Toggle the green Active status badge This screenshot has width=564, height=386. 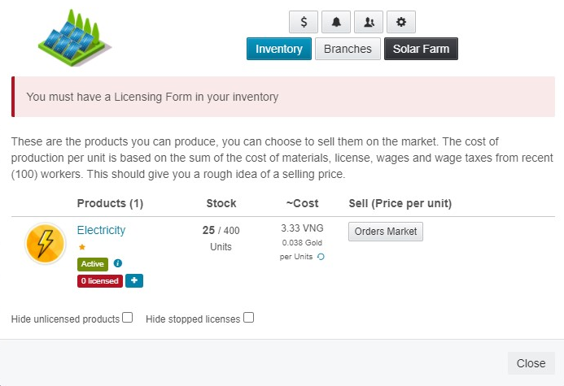(93, 263)
